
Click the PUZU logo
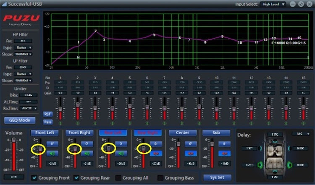pos(21,18)
